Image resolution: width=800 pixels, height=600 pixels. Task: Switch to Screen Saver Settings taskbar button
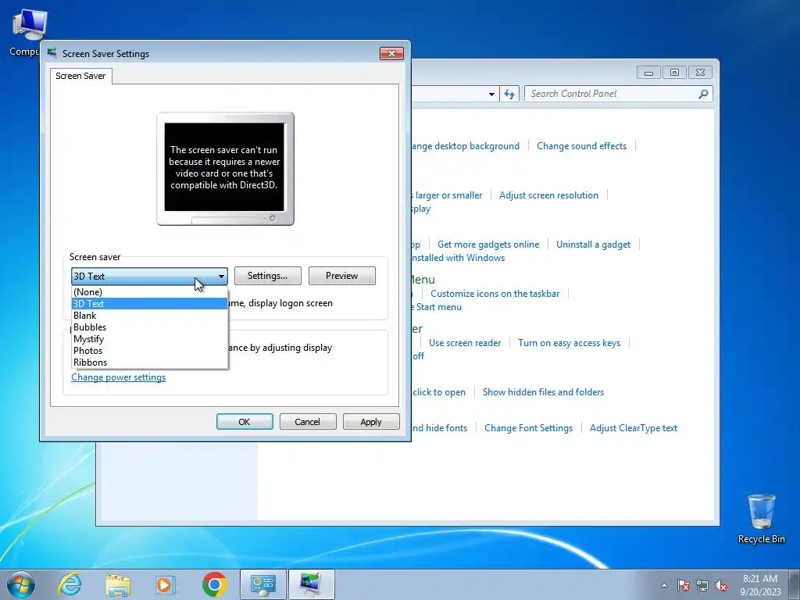click(x=312, y=584)
